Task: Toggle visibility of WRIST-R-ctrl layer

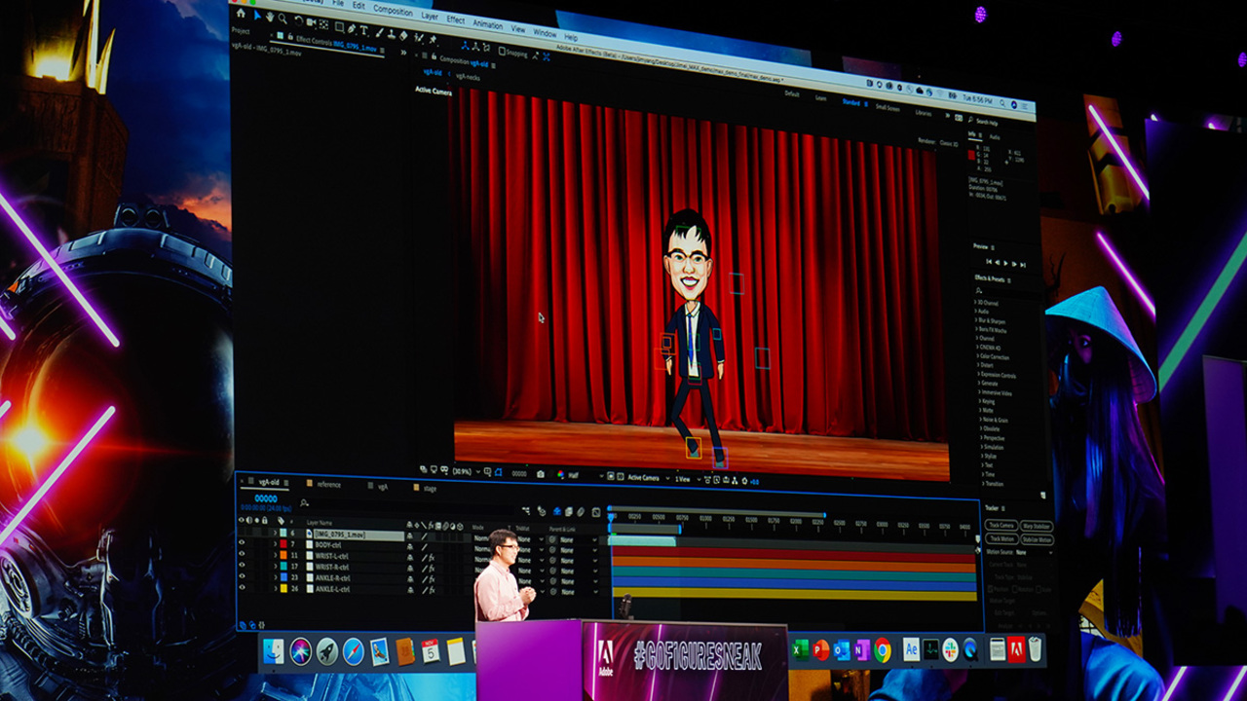Action: tap(242, 565)
